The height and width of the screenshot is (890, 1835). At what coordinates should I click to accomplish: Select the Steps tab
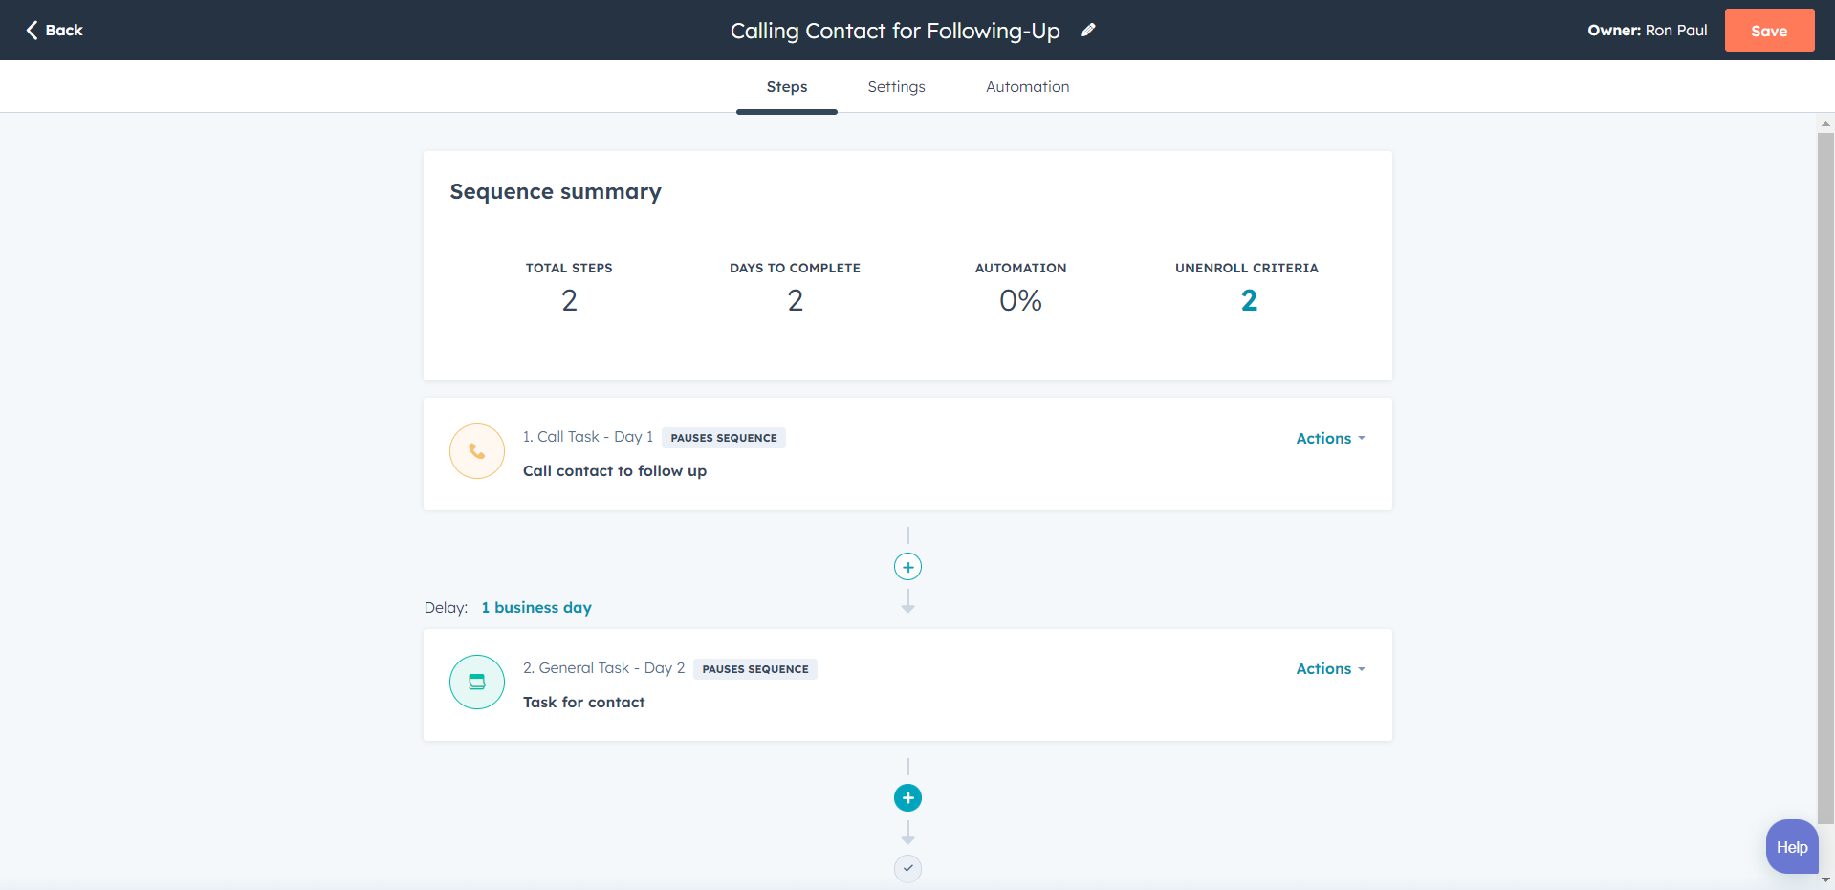786,86
